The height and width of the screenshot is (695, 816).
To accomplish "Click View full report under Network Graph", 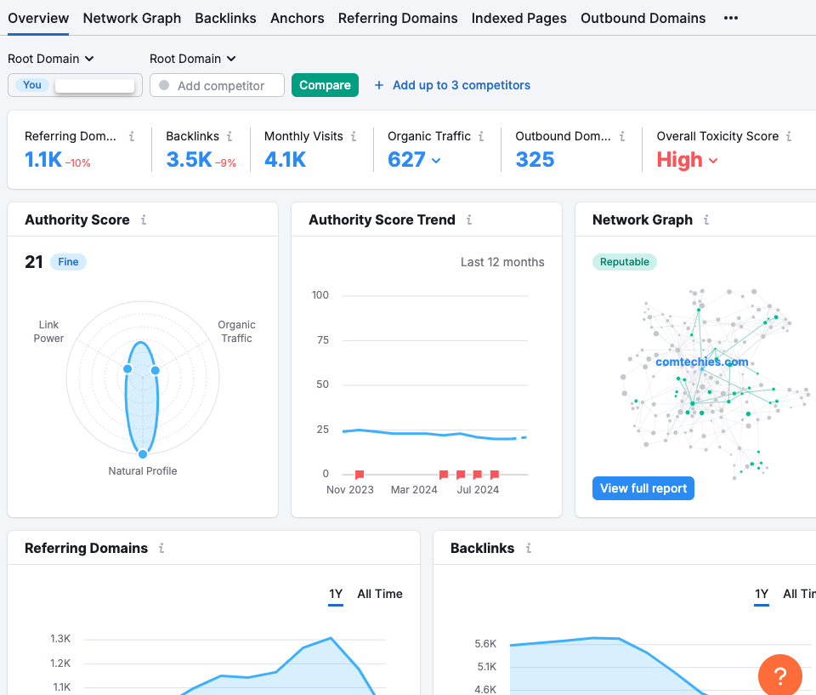I will coord(643,487).
